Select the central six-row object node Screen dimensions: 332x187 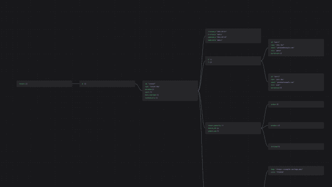[x=170, y=91]
